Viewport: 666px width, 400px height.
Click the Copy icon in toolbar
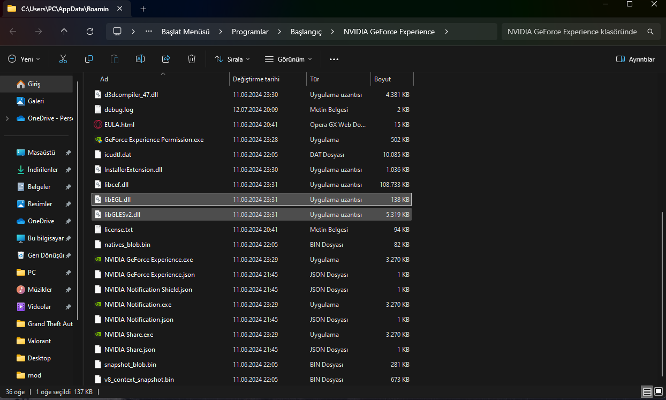[89, 59]
